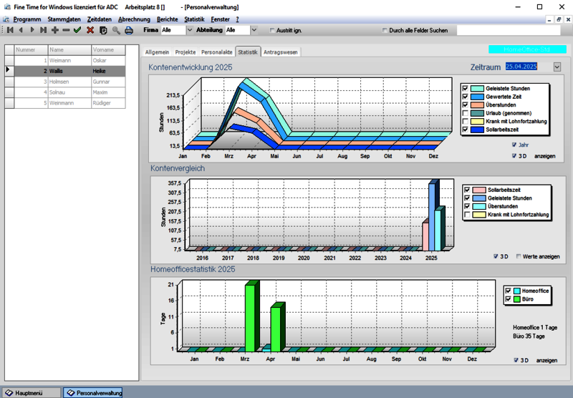Uncheck Sollarbeitszeit in Kontenvergleich legend

(467, 190)
